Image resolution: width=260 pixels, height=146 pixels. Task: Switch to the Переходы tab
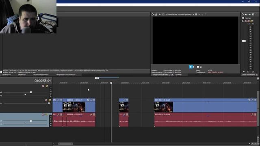click(x=22, y=75)
